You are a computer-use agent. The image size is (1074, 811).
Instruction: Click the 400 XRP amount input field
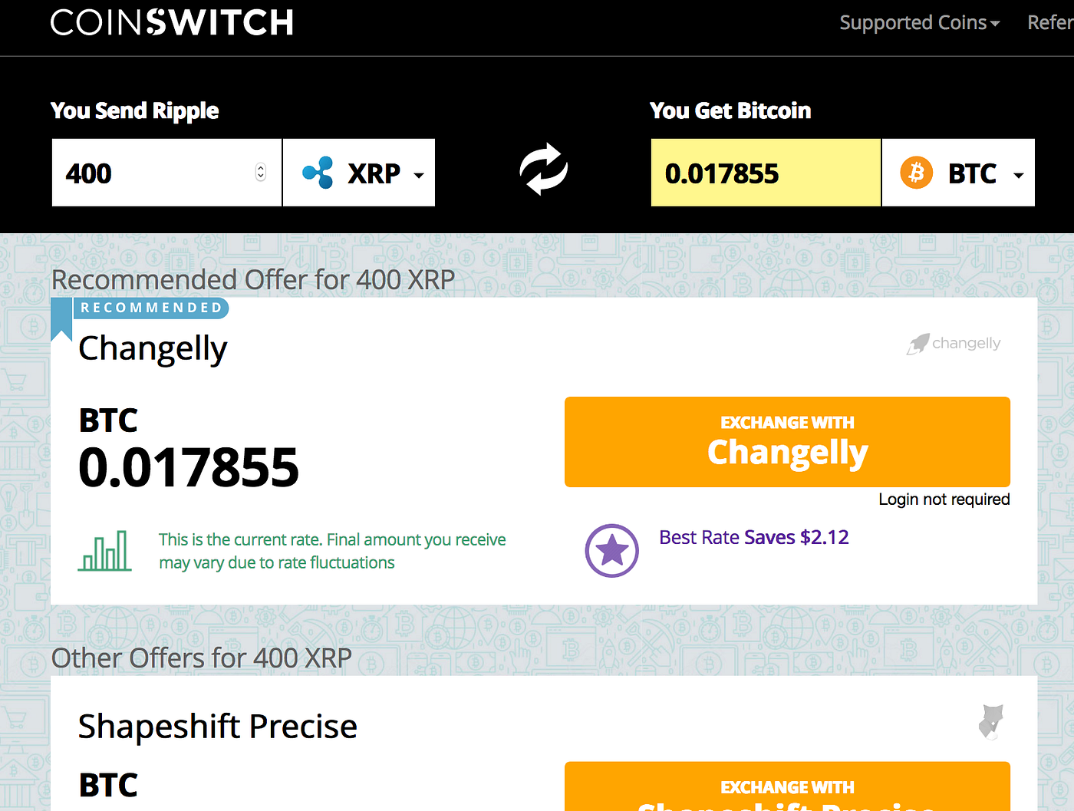click(x=153, y=173)
